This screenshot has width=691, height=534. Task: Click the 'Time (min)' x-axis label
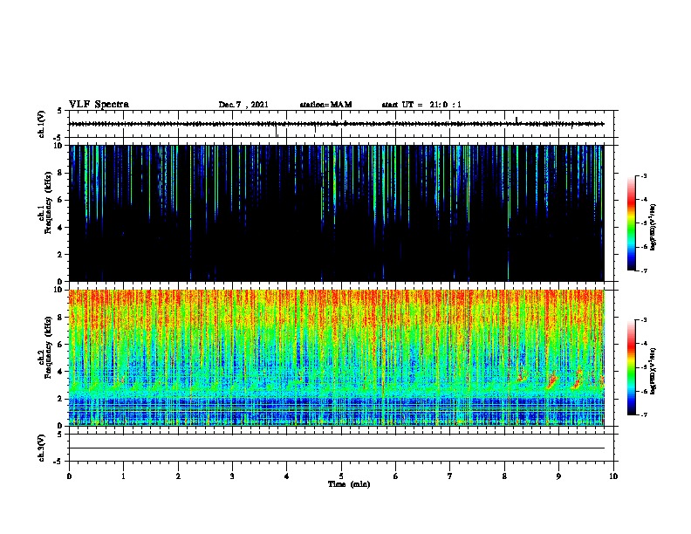click(349, 484)
